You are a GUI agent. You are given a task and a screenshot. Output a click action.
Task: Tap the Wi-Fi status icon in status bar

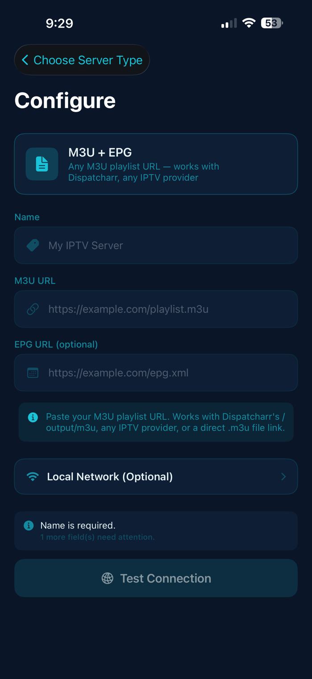[249, 23]
